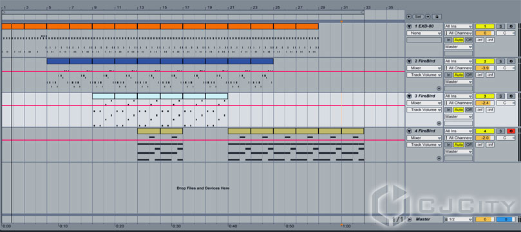Arm track 1 EXD-80 for recording
521x232 pixels.
(510, 26)
